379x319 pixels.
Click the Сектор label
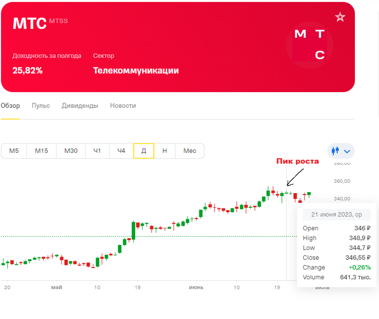click(x=104, y=56)
